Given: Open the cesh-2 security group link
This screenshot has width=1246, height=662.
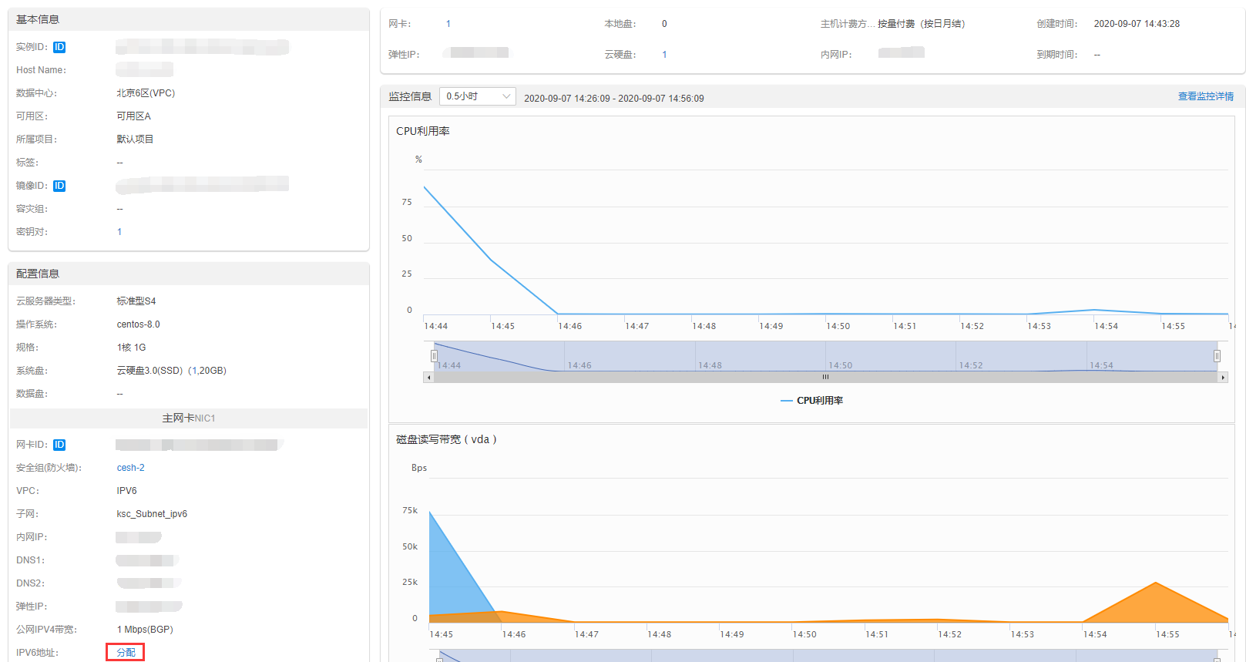Looking at the screenshot, I should 130,468.
